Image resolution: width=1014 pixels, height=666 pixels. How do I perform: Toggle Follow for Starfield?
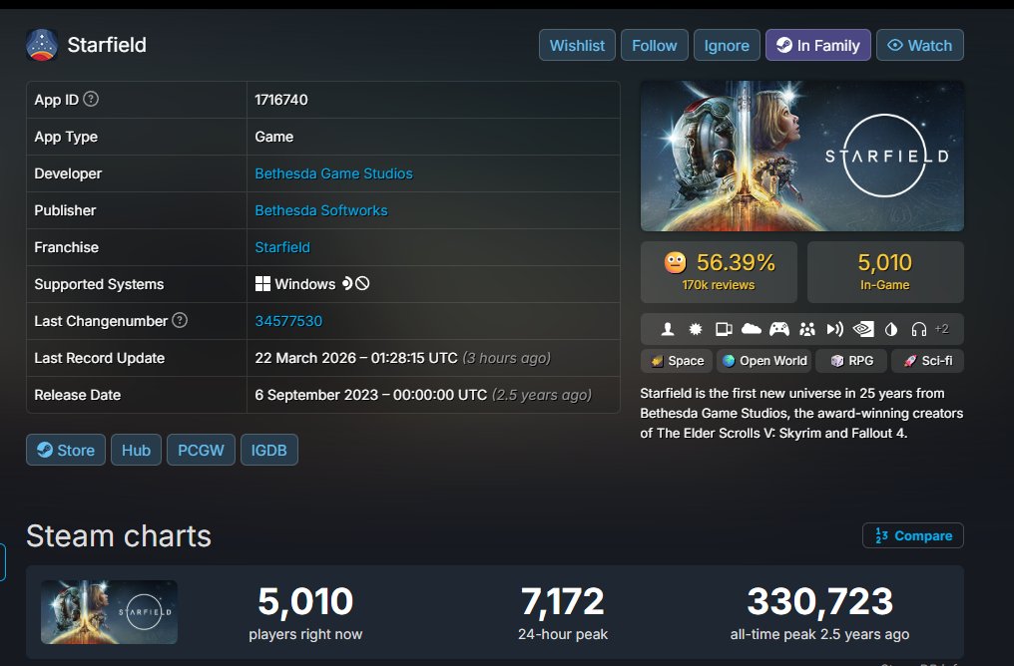tap(655, 45)
